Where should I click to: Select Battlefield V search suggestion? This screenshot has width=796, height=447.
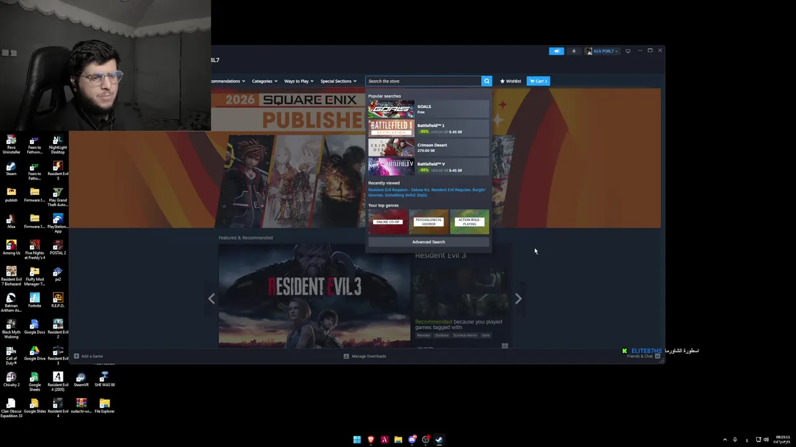428,167
